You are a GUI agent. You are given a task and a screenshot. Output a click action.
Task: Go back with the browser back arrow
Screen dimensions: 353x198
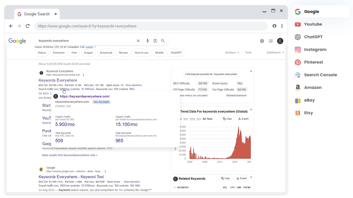click(x=11, y=26)
